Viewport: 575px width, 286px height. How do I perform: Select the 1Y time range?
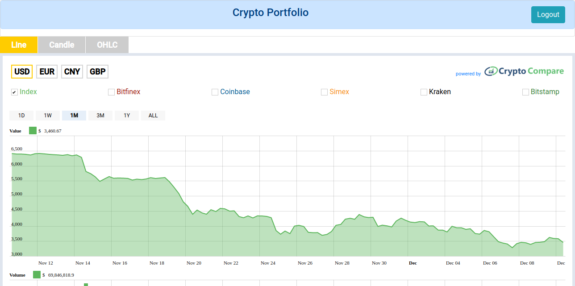tap(127, 115)
